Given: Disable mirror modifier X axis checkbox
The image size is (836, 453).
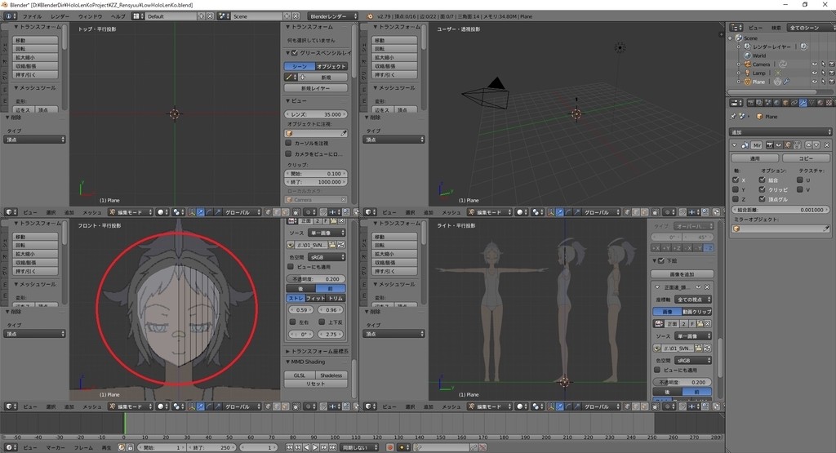Looking at the screenshot, I should 736,180.
